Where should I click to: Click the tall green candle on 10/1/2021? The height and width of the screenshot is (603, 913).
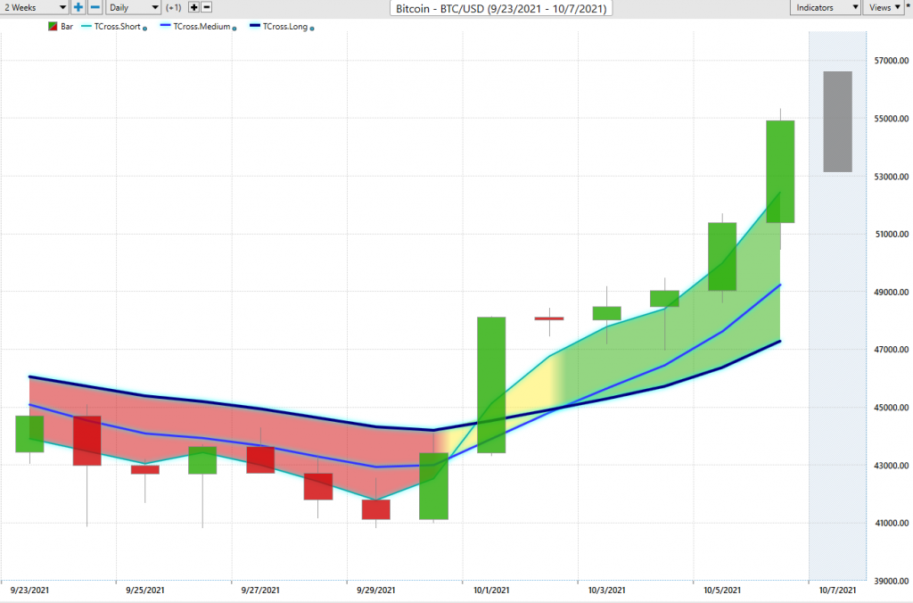point(491,385)
